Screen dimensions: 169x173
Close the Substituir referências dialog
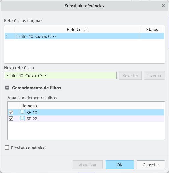163,5
